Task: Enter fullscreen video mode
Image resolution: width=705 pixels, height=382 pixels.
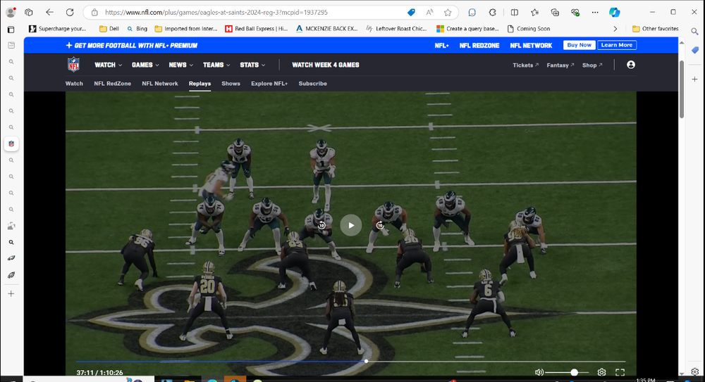Action: click(620, 372)
